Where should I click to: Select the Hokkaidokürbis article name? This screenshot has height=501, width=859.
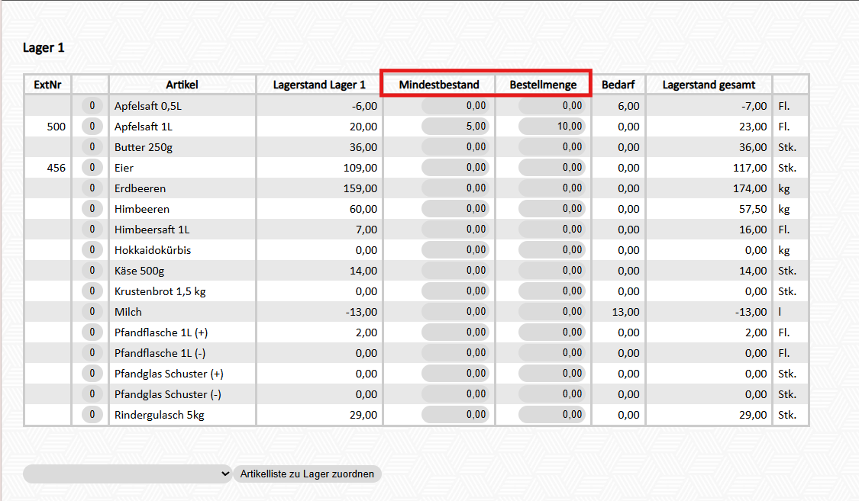tap(153, 250)
